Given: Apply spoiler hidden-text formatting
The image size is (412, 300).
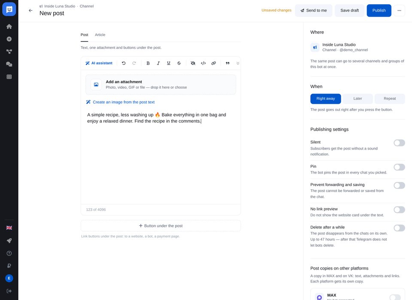Looking at the screenshot, I should (x=193, y=63).
